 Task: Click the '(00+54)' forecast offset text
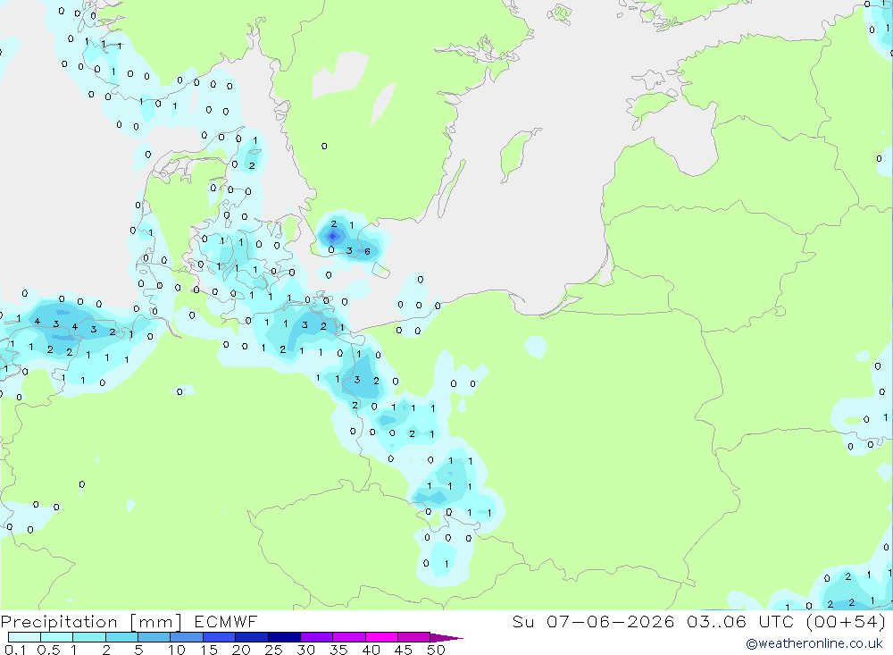pos(846,621)
